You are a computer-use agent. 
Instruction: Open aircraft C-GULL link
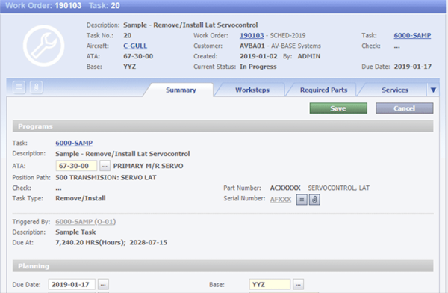(x=135, y=46)
